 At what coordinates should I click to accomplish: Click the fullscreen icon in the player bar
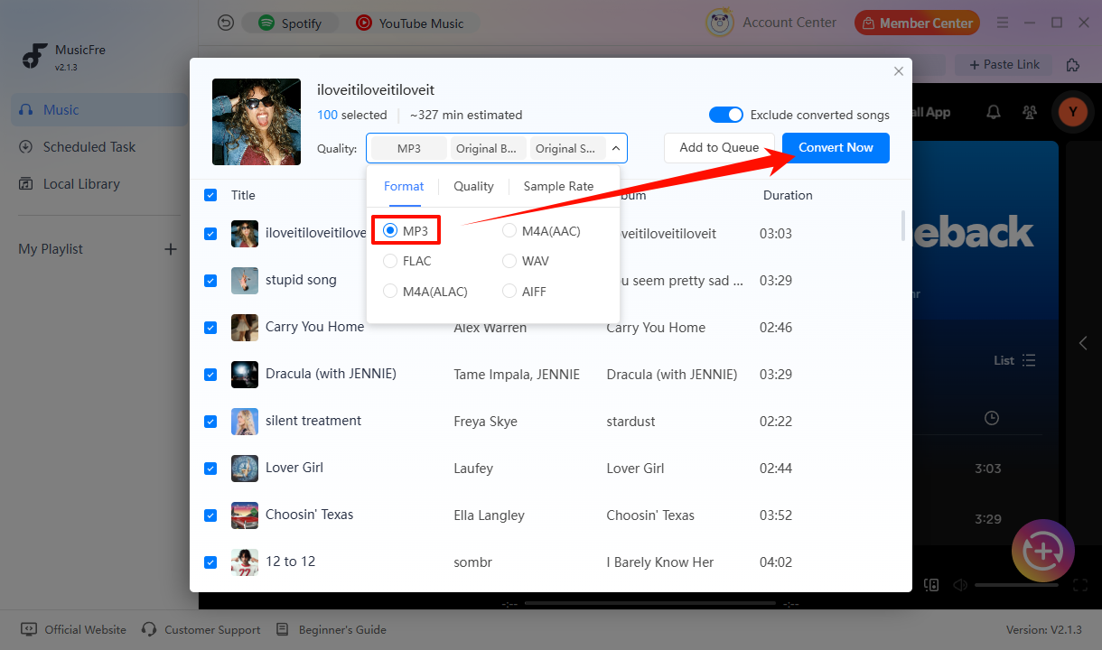tap(1079, 585)
